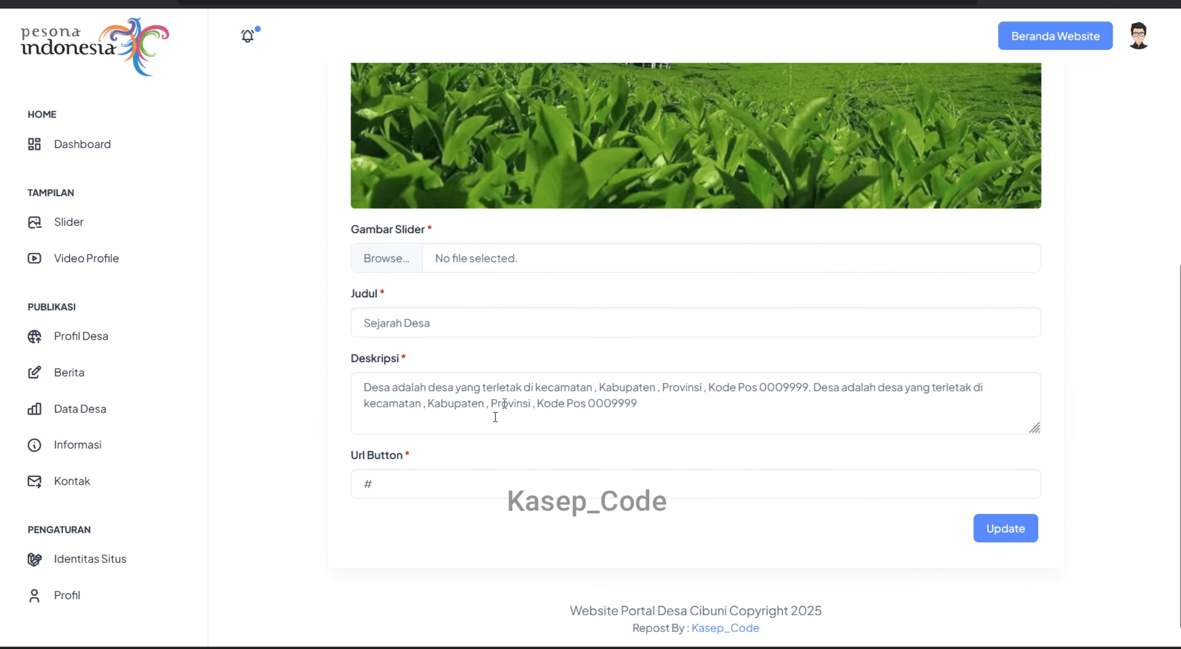1181x649 pixels.
Task: Click the Judul input field
Action: [x=696, y=323]
